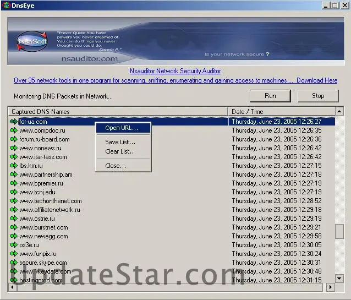Choose Save List... from the context menu
Screen dimensions: 351x300
tap(123, 142)
